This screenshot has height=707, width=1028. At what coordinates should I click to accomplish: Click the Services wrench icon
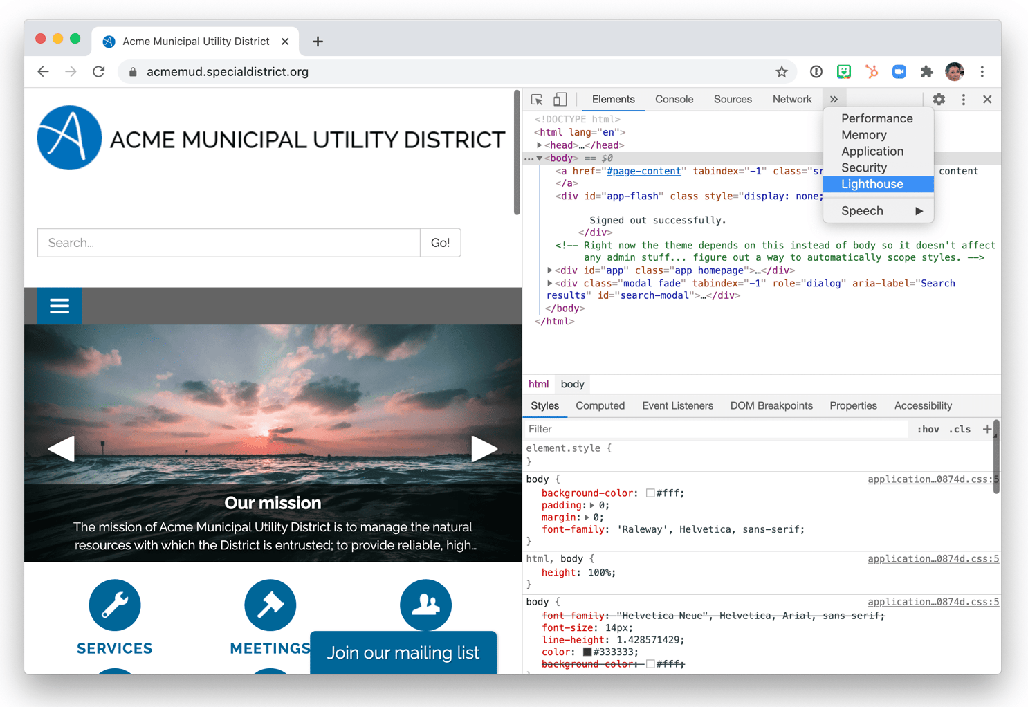pos(114,605)
